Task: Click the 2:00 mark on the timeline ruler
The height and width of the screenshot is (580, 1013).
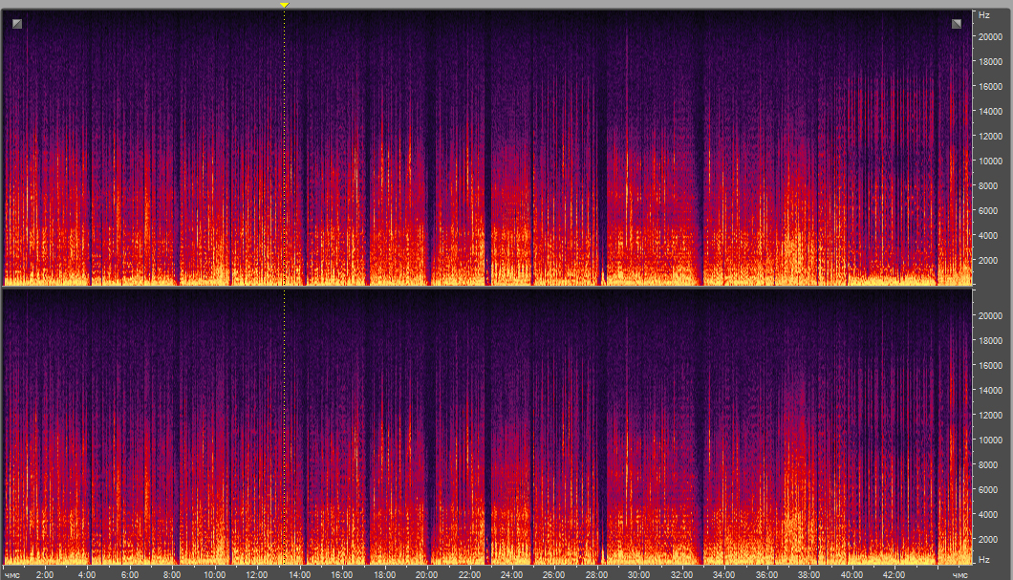Action: coord(45,575)
